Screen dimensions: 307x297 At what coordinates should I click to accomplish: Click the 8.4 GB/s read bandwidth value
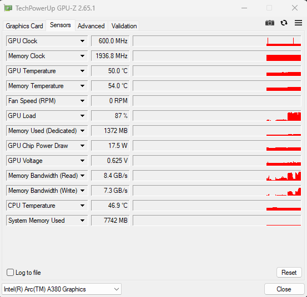pyautogui.click(x=110, y=176)
